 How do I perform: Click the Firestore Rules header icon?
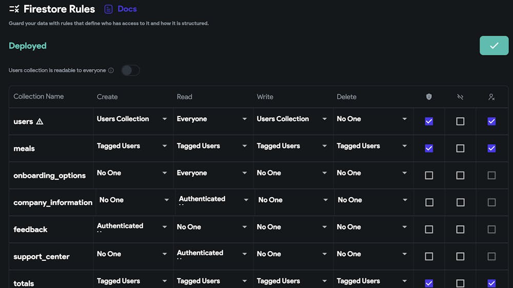point(14,9)
